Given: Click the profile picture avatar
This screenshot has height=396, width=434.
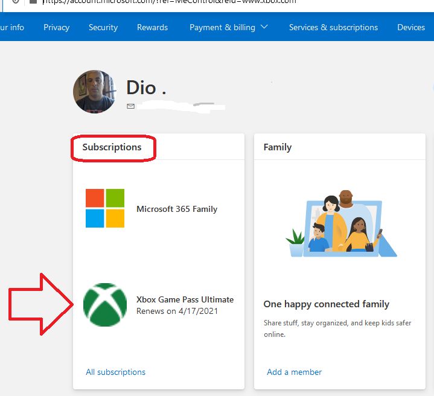Looking at the screenshot, I should pyautogui.click(x=94, y=92).
